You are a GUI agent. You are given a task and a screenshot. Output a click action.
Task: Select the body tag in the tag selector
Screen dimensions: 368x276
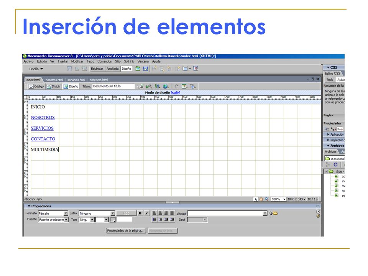[30, 199]
